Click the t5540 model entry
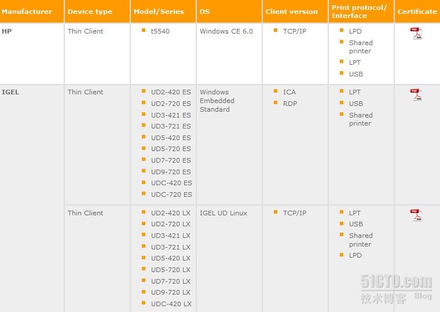Screen dimensions: 440x312 coord(160,31)
